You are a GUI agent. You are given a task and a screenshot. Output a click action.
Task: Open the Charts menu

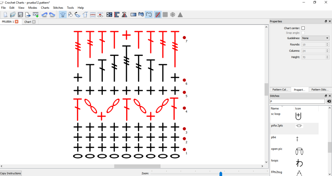coord(45,8)
